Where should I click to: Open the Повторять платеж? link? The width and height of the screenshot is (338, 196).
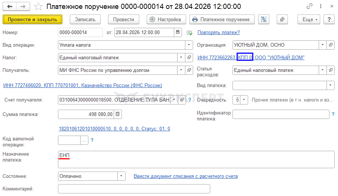[218, 33]
